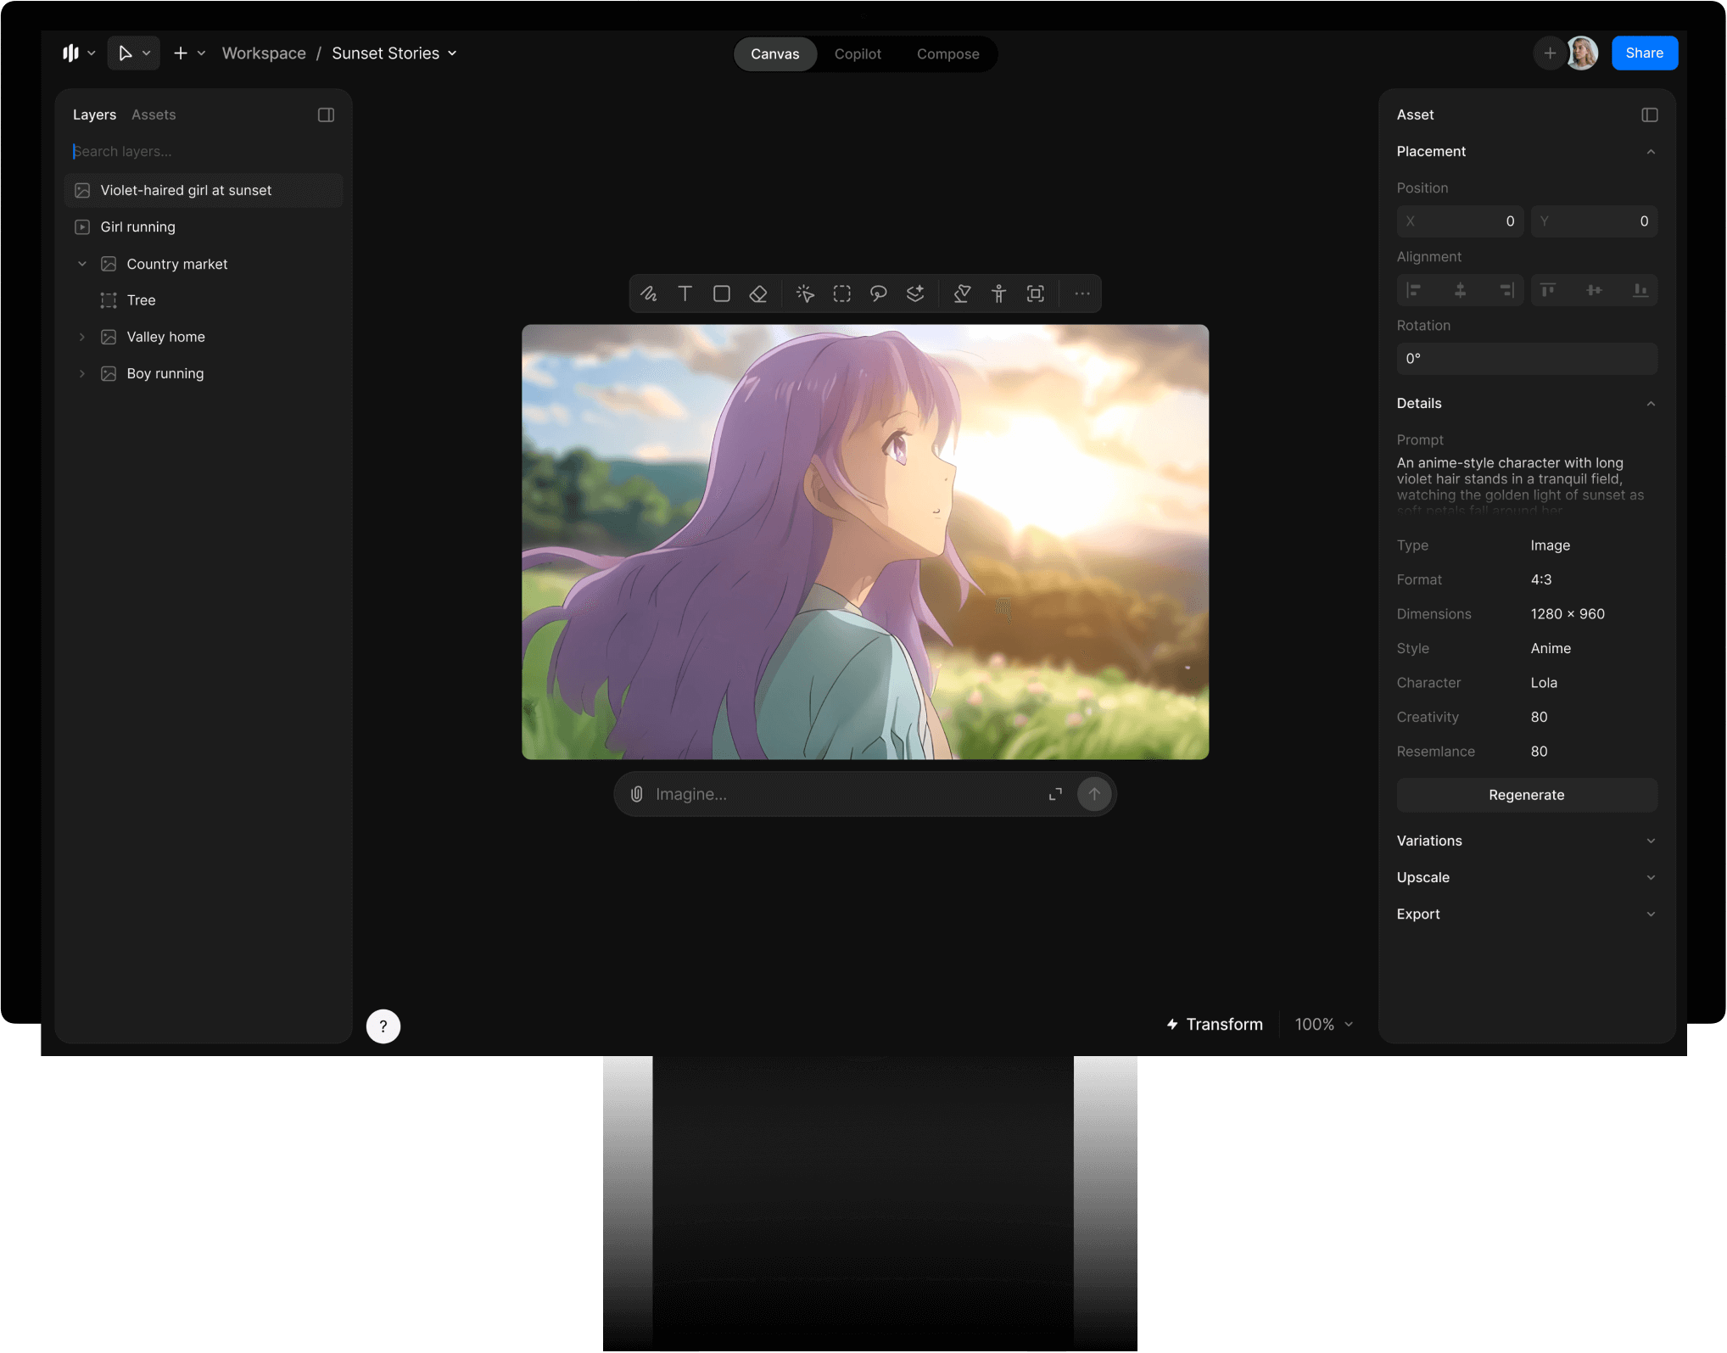Select the Eraser tool
Image resolution: width=1727 pixels, height=1353 pixels.
758,294
